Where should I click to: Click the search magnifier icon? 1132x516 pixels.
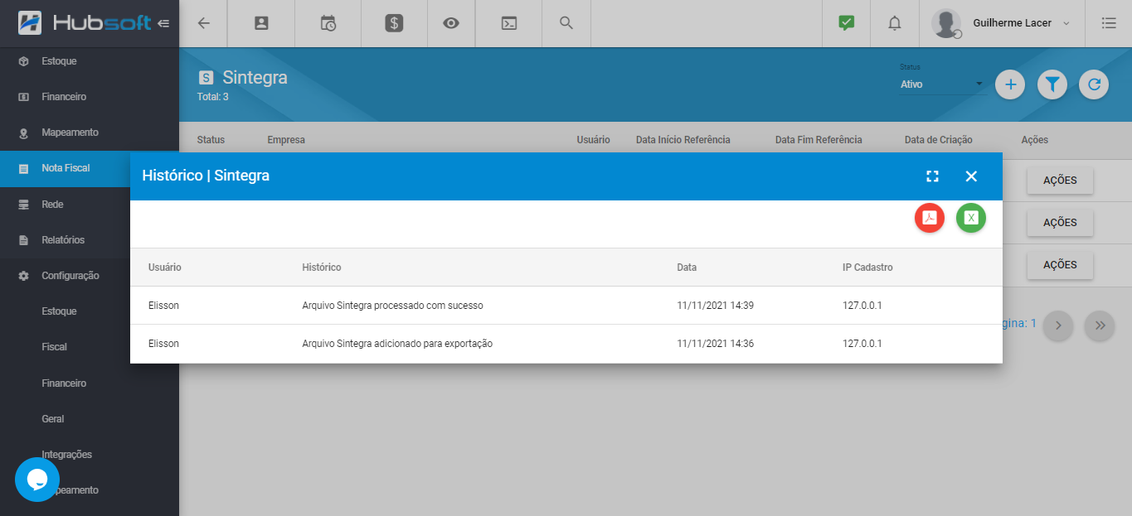pyautogui.click(x=566, y=23)
